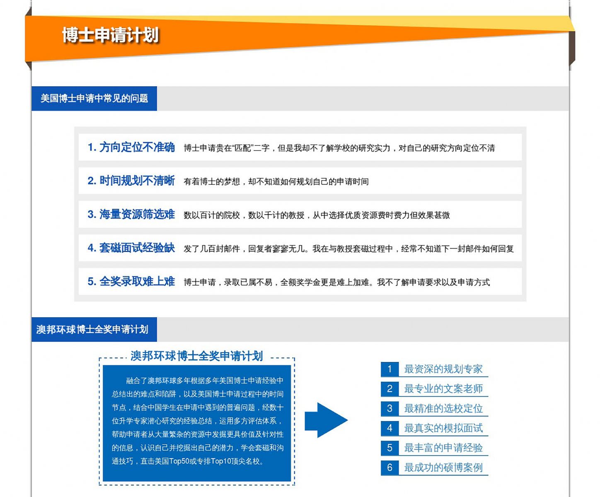Open the 最成功的硕博案例 item

pyautogui.click(x=443, y=468)
